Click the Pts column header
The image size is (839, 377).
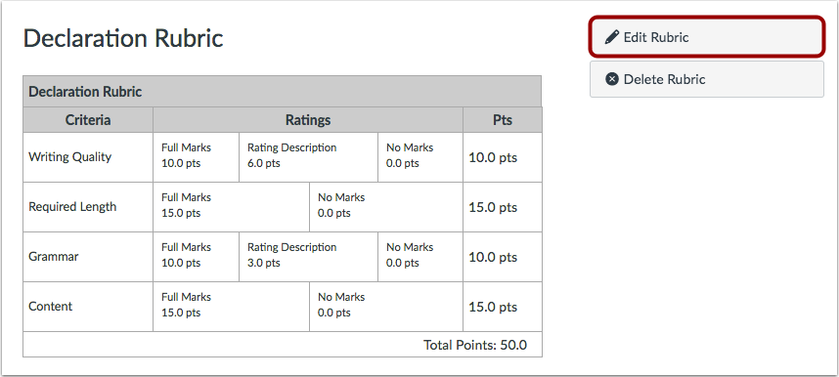click(503, 120)
